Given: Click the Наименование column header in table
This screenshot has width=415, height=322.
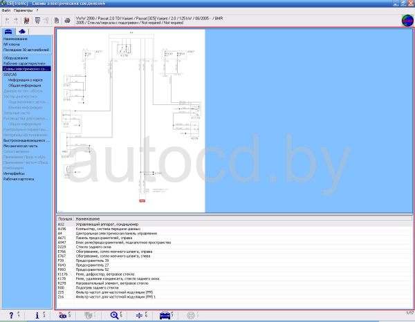Looking at the screenshot, I should click(243, 218).
